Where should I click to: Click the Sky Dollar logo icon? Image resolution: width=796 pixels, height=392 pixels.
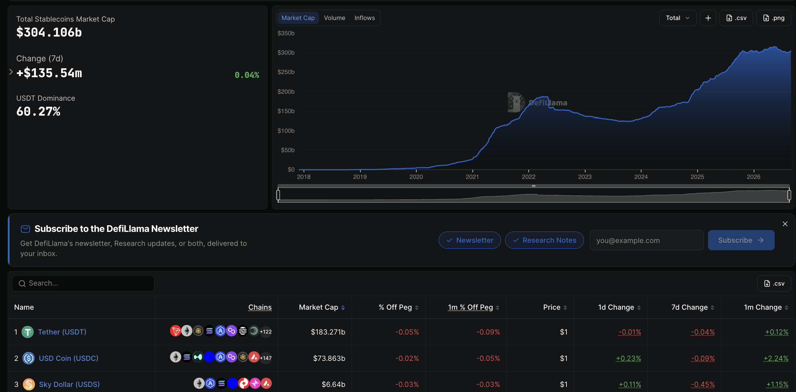[x=29, y=384]
